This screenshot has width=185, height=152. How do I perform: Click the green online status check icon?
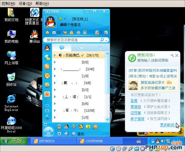coord(61,19)
